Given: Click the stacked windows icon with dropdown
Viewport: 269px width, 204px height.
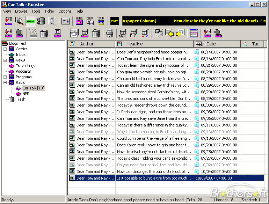Looking at the screenshot, I should [x=159, y=33].
